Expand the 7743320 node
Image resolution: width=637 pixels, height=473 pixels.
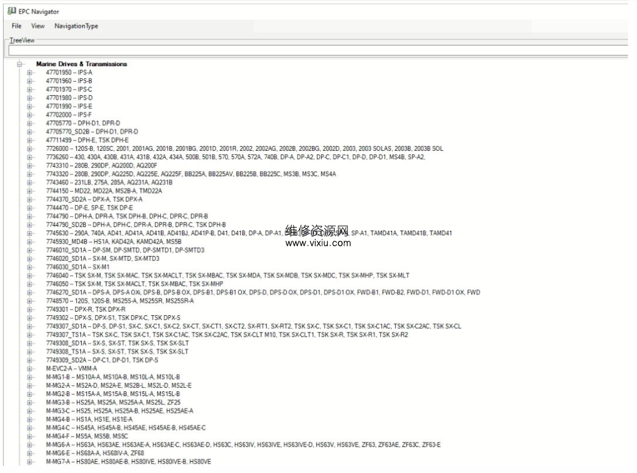pos(29,174)
